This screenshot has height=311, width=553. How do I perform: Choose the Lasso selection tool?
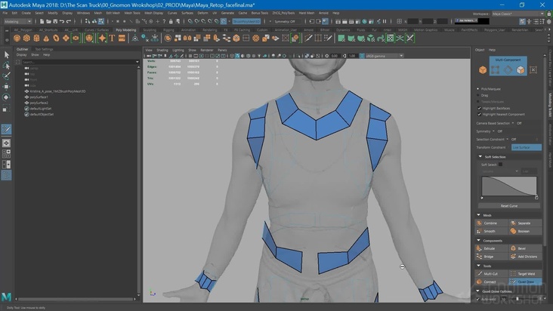6,65
